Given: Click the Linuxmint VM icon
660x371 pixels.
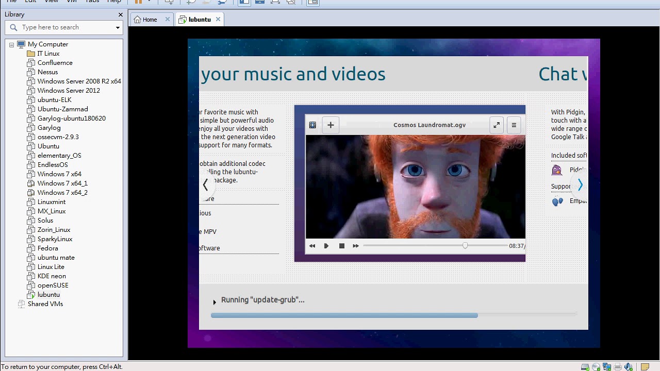Looking at the screenshot, I should coord(31,202).
